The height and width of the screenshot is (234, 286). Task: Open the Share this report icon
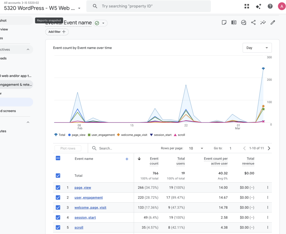(x=253, y=23)
